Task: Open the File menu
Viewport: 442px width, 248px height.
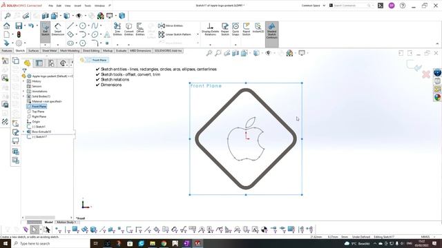Action: point(50,6)
